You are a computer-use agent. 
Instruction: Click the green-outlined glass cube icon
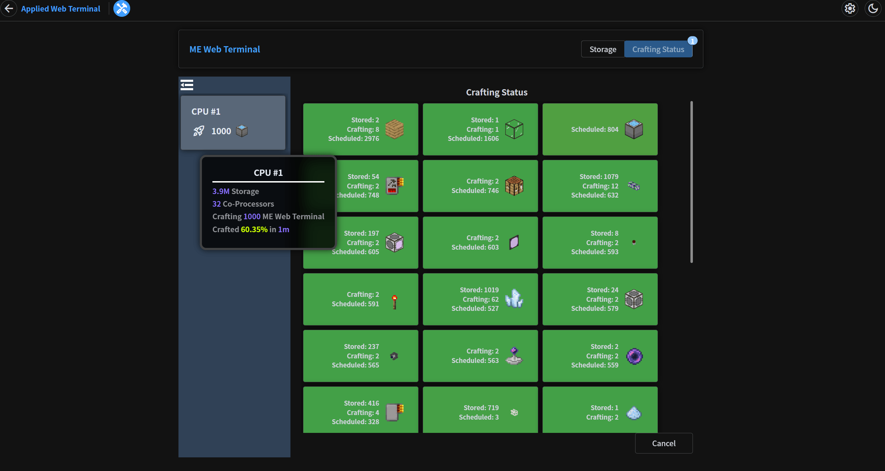pos(514,129)
